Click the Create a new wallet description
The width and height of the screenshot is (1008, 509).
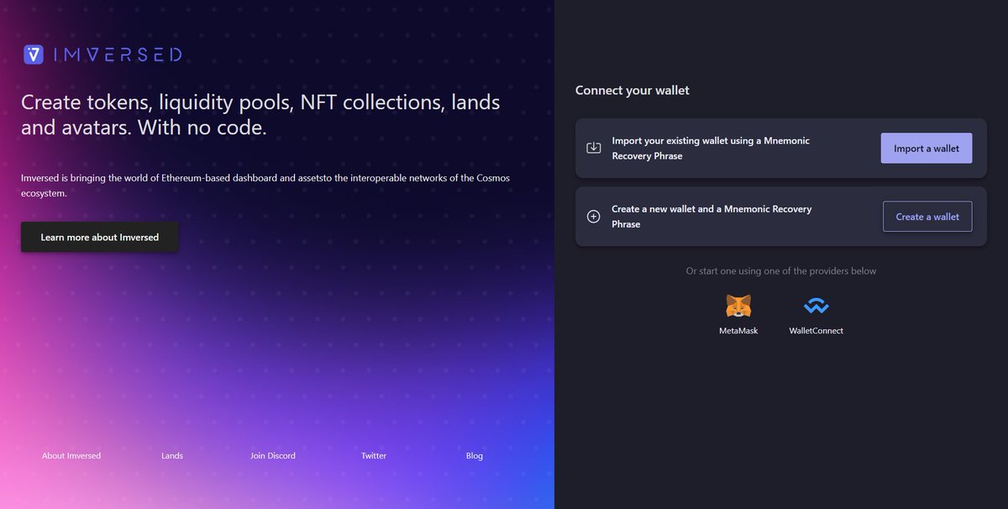tap(711, 217)
